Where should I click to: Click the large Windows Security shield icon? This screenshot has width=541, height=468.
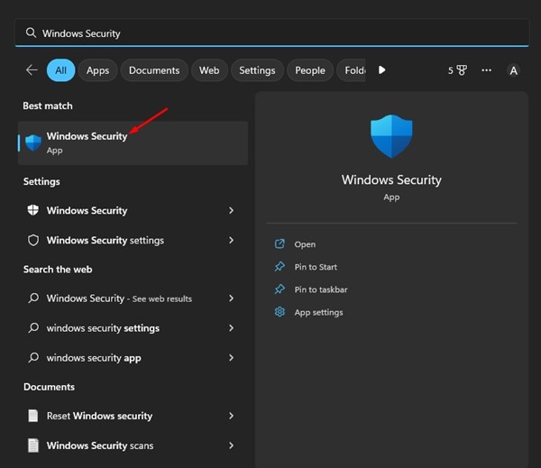(x=391, y=137)
